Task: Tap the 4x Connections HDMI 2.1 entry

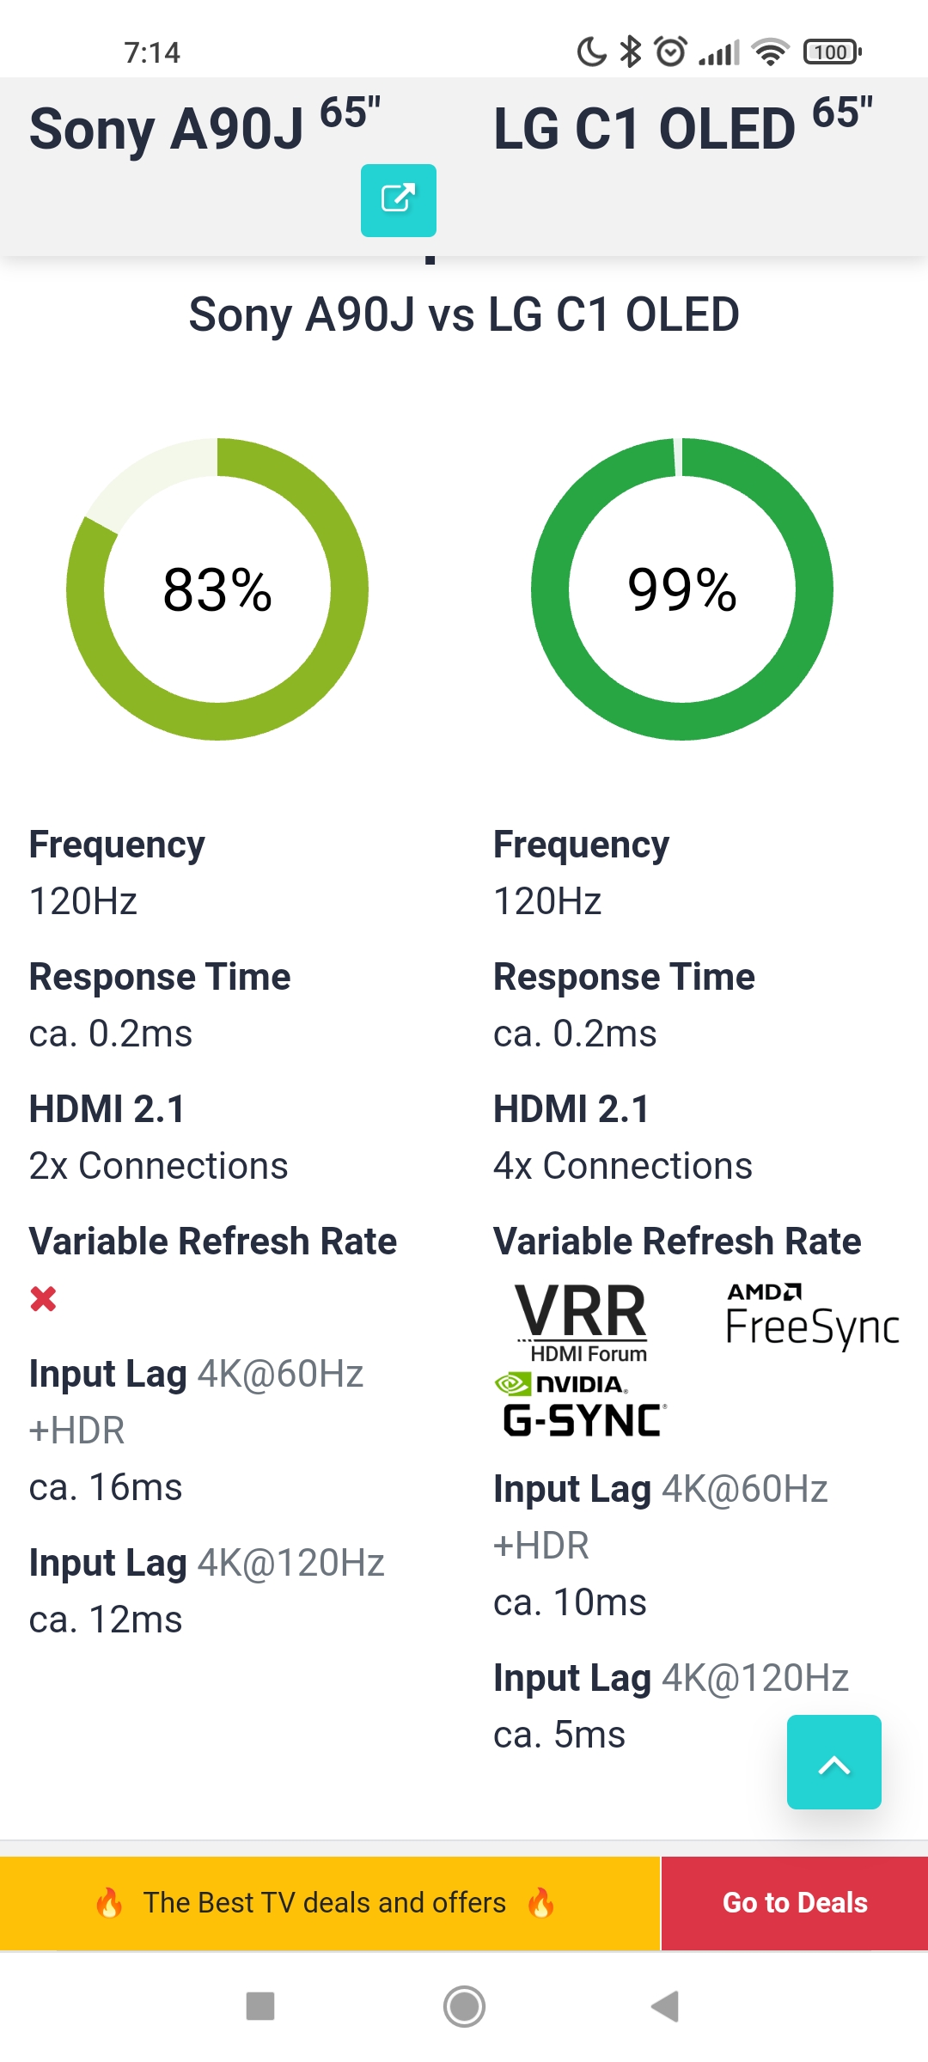Action: (x=622, y=1166)
